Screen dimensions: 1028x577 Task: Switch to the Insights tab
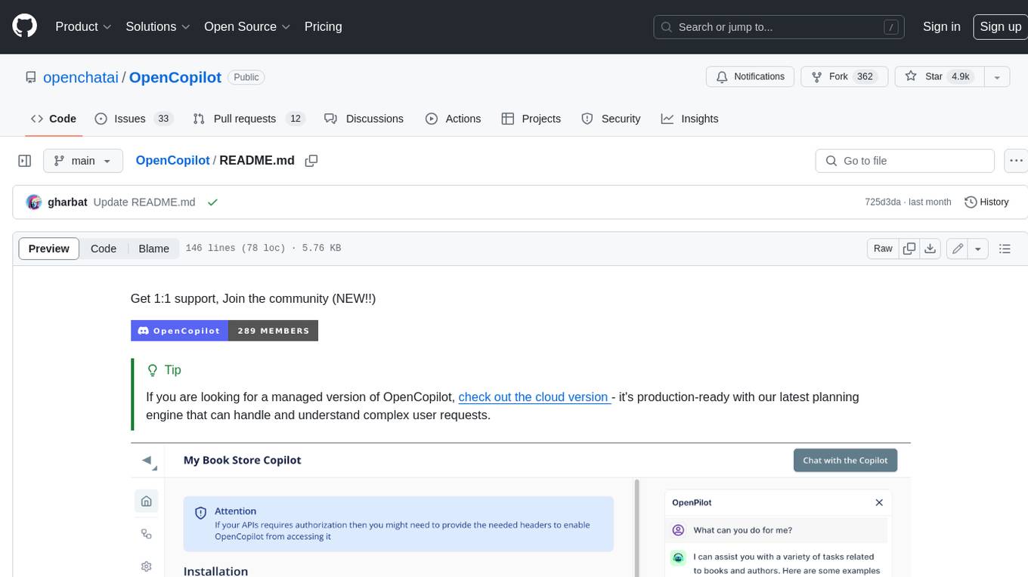(689, 119)
